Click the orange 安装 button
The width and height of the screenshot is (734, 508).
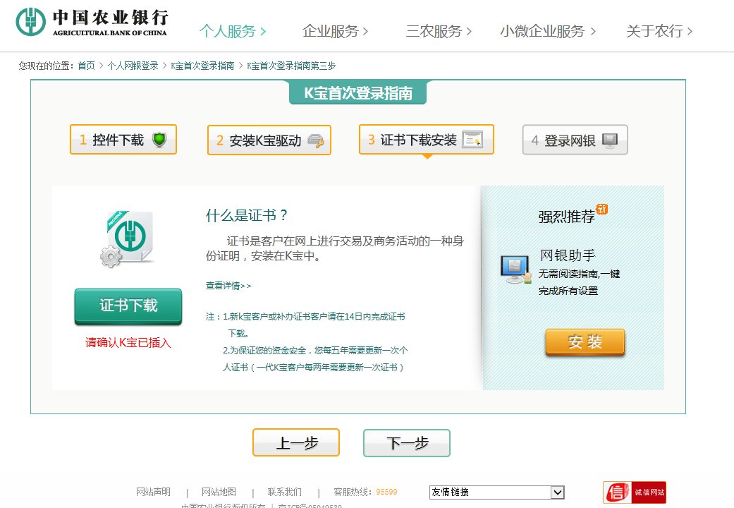tap(585, 341)
